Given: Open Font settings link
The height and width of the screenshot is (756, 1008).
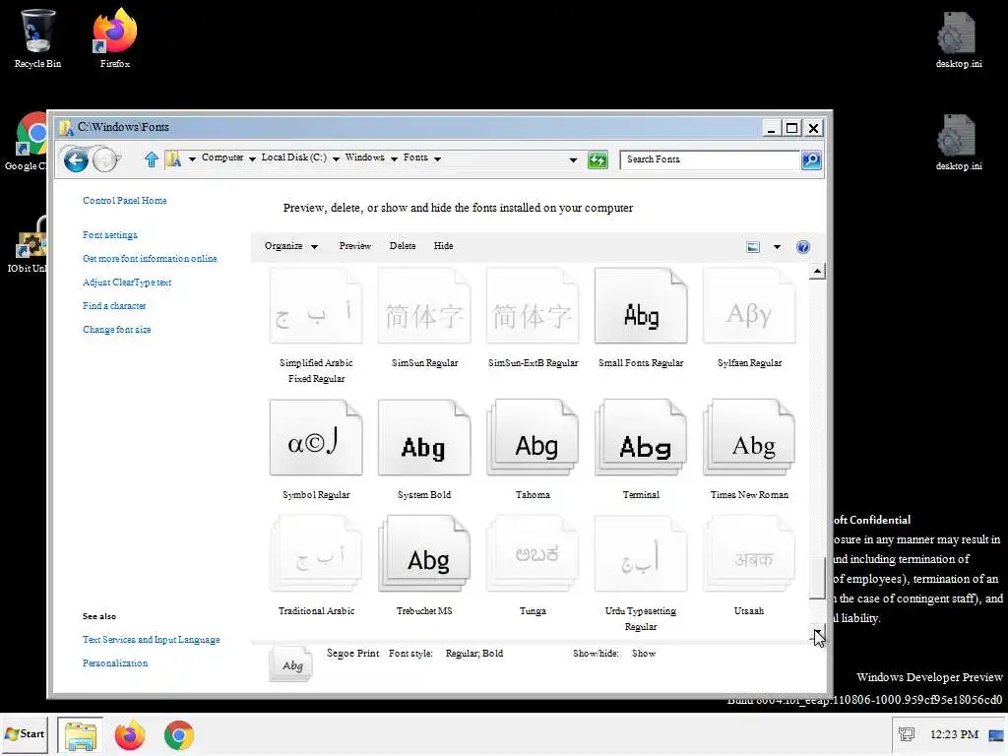Looking at the screenshot, I should click(110, 235).
